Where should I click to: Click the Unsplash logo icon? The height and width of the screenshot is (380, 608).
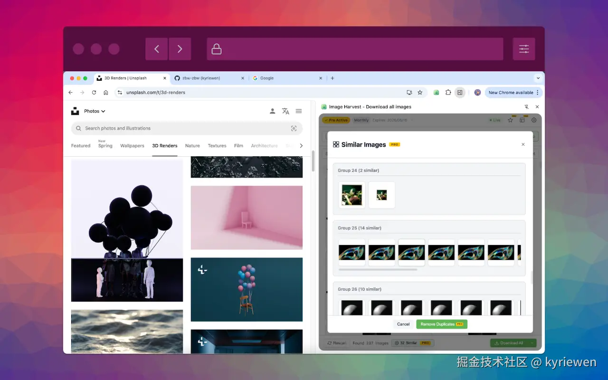75,111
